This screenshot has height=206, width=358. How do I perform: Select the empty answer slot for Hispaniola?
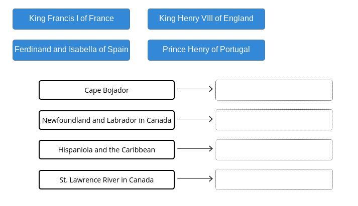pyautogui.click(x=274, y=150)
